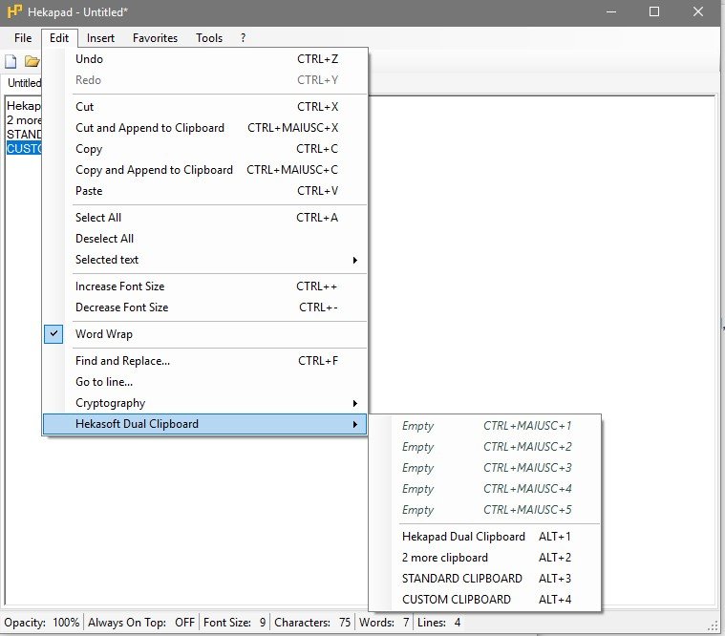Switch to the Untitled document tab
Image resolution: width=725 pixels, height=636 pixels.
[23, 83]
